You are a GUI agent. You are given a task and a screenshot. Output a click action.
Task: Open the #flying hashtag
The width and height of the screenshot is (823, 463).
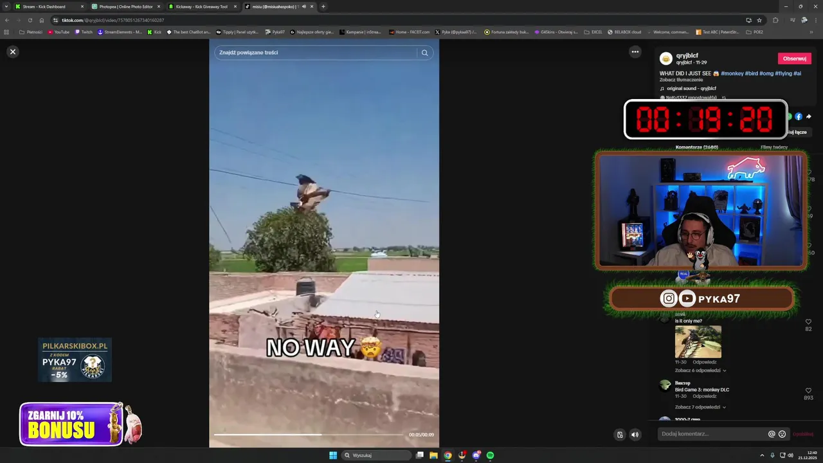(x=783, y=73)
